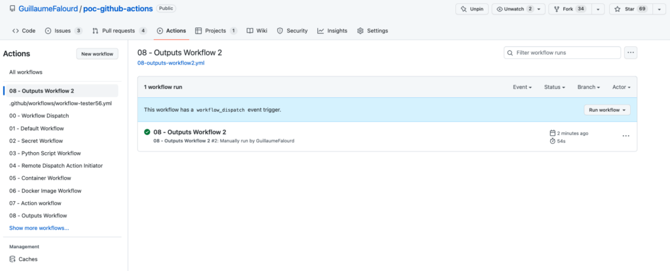Screen dimensions: 670x271
Task: Click the stopwatch icon next to 54s
Action: coord(552,141)
